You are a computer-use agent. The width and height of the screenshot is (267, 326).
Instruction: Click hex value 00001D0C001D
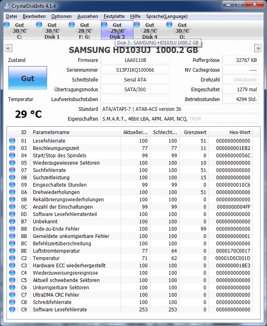click(233, 258)
